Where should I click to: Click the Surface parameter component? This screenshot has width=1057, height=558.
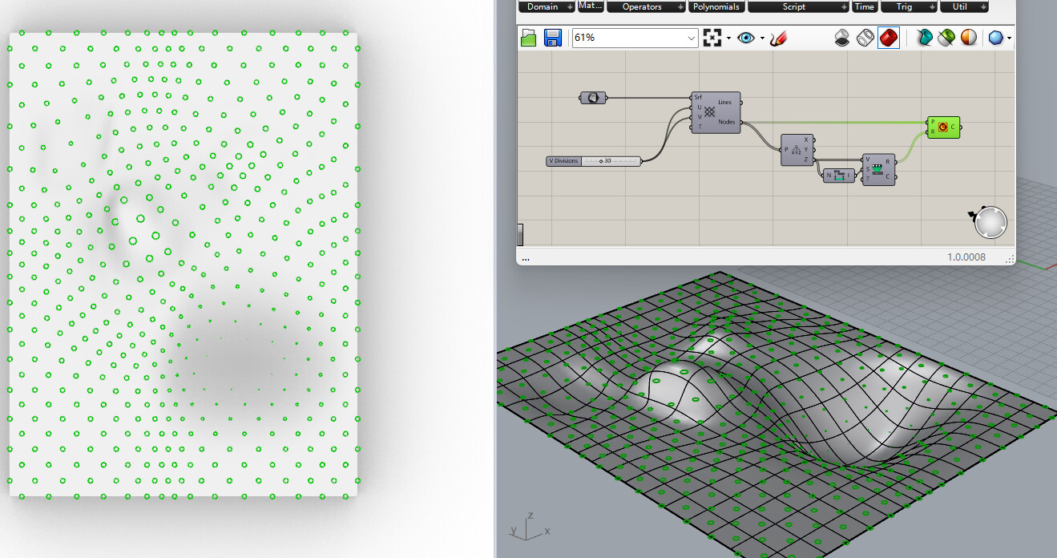pyautogui.click(x=592, y=98)
